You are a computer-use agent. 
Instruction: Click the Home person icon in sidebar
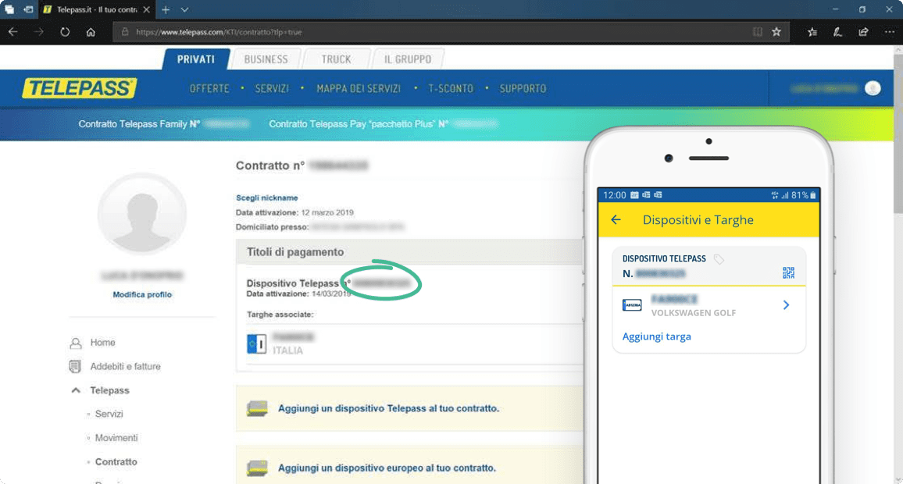pos(76,343)
